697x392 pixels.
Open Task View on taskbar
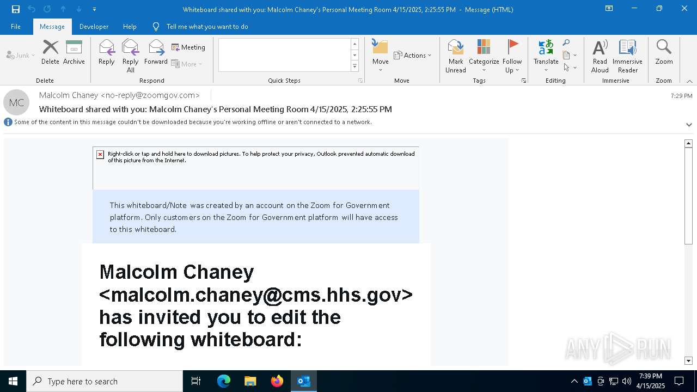tap(196, 381)
